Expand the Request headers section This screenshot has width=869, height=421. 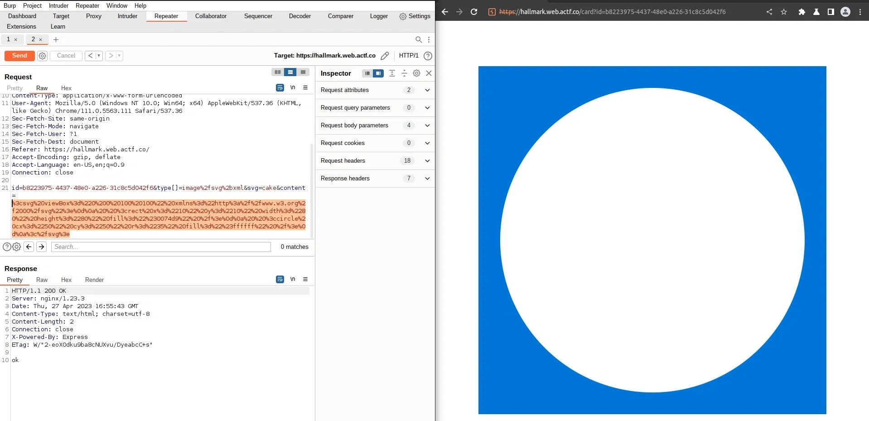tap(427, 161)
